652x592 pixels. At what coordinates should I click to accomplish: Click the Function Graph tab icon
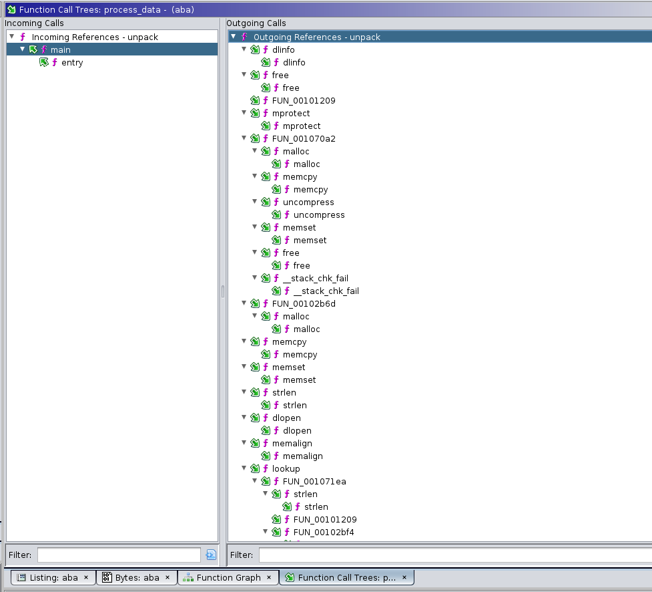[188, 577]
